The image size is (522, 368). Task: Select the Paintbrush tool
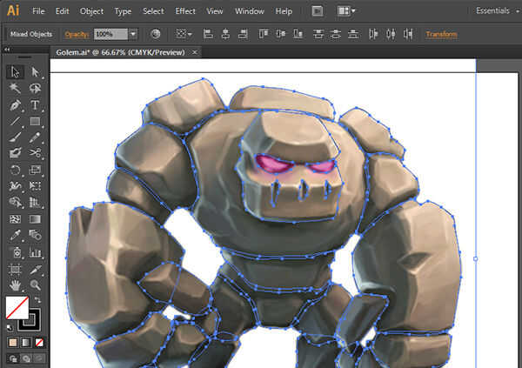pos(15,137)
